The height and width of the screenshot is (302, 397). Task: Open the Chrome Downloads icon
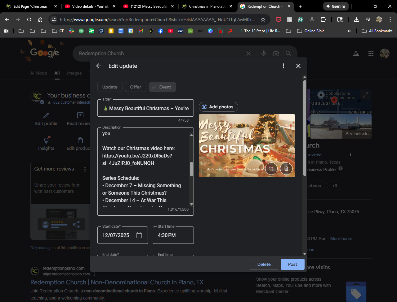[357, 19]
